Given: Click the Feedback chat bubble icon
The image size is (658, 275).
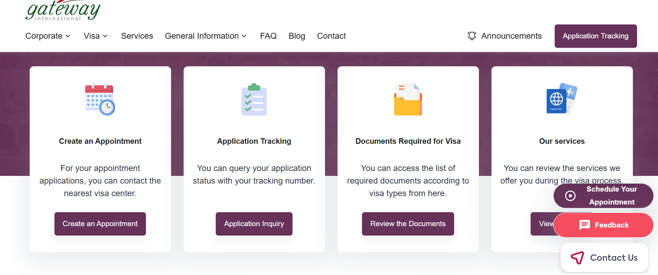Looking at the screenshot, I should pos(584,225).
